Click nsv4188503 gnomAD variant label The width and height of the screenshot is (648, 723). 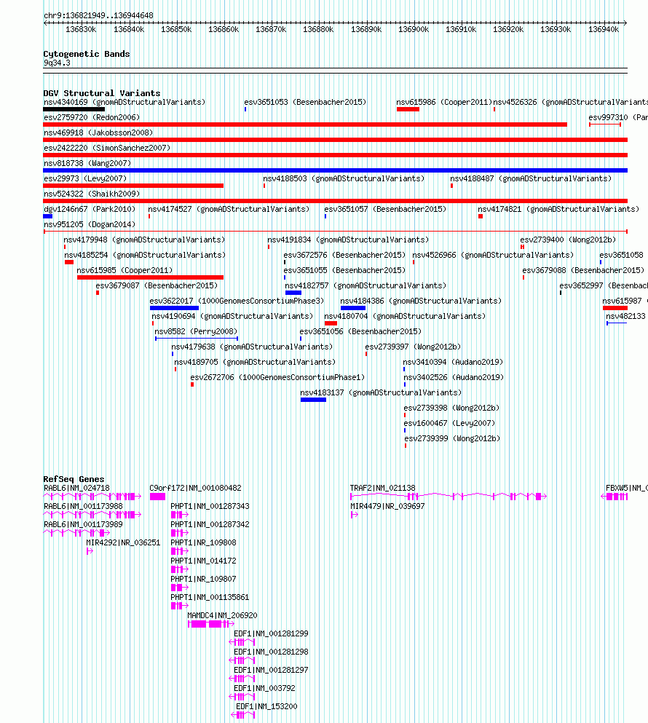coord(344,178)
